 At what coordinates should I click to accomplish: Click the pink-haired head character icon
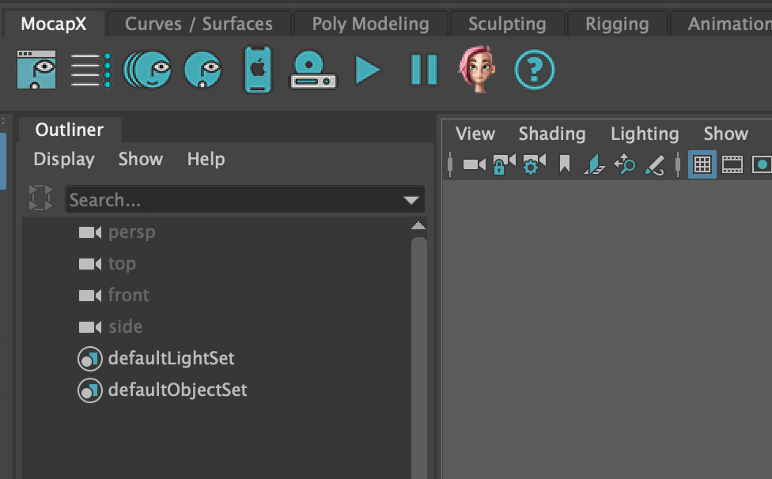point(477,70)
